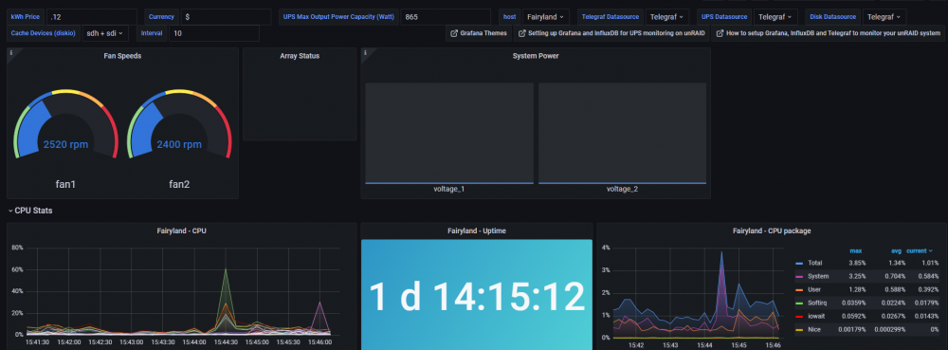948x350 pixels.
Task: Click the 15:44:30 label on CPU chart
Action: 226,342
